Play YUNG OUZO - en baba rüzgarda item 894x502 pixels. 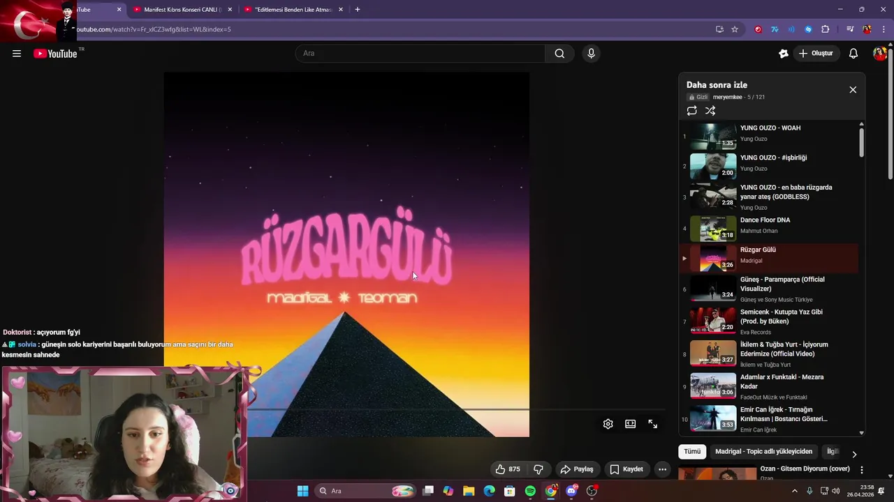(768, 197)
